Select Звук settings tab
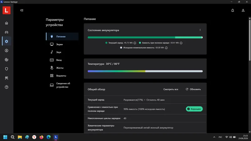The image size is (251, 141). click(x=62, y=52)
